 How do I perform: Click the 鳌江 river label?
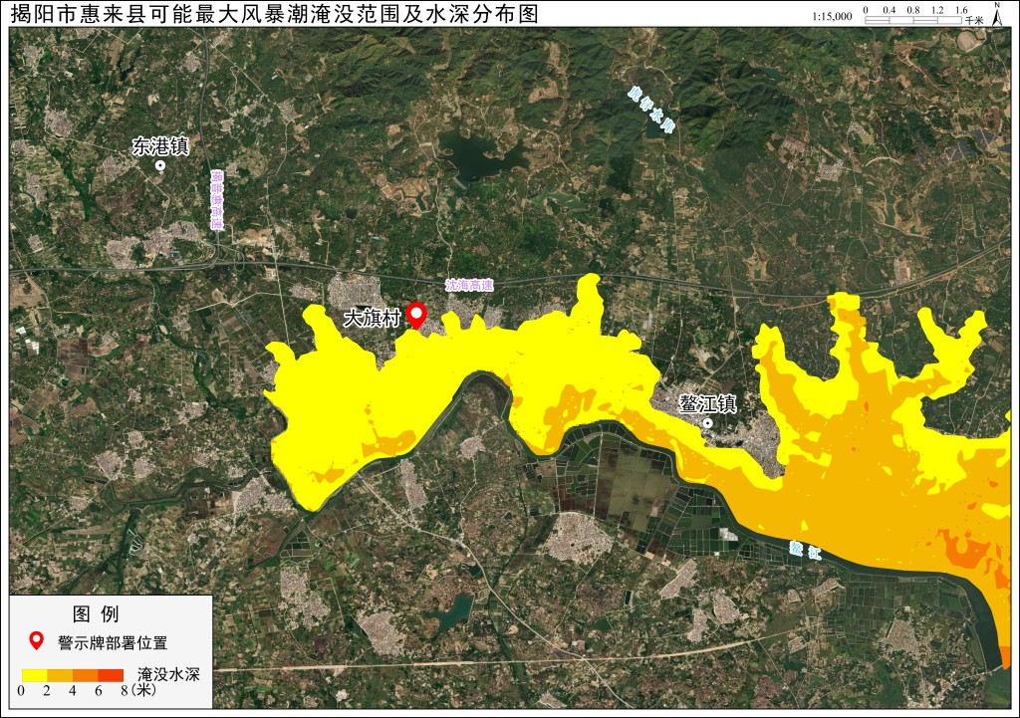pos(805,551)
